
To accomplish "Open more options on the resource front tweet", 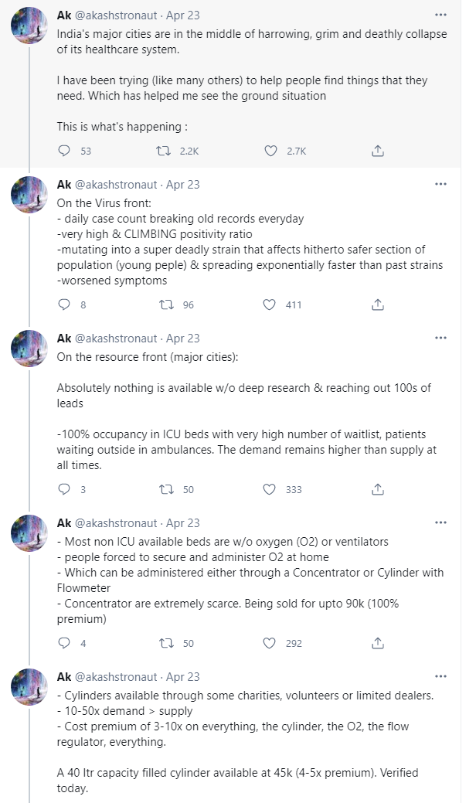I will 440,338.
